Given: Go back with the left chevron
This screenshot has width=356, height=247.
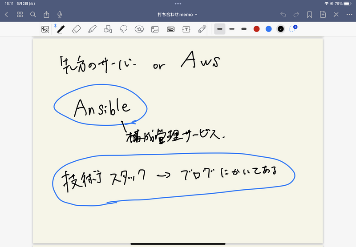Looking at the screenshot, I should (x=6, y=15).
